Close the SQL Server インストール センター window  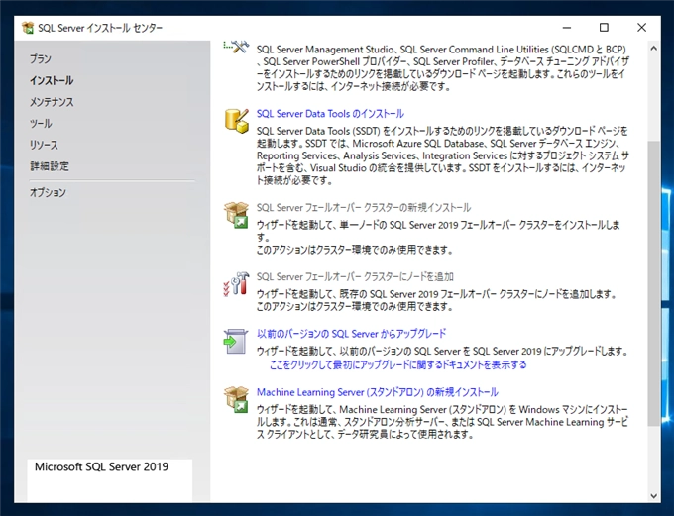[641, 28]
